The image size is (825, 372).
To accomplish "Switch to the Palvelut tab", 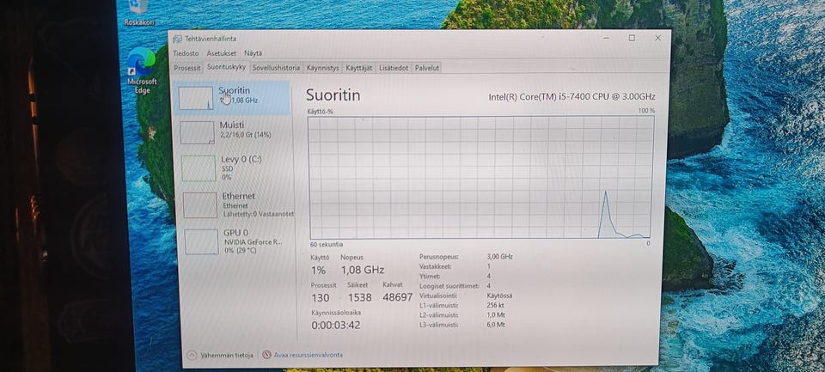I will [x=427, y=68].
